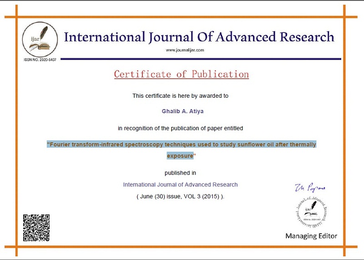Viewport: 364px width, 260px height.
Task: Click the 'Managing Editor' label
Action: (x=311, y=236)
